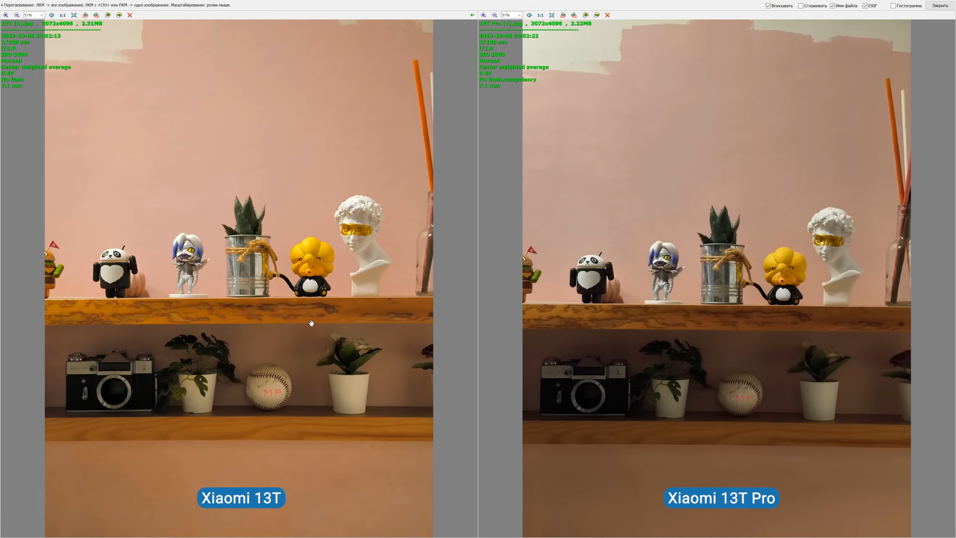Click the "2023-10-06 23:02:22" timestamp
Image resolution: width=956 pixels, height=538 pixels.
[509, 36]
